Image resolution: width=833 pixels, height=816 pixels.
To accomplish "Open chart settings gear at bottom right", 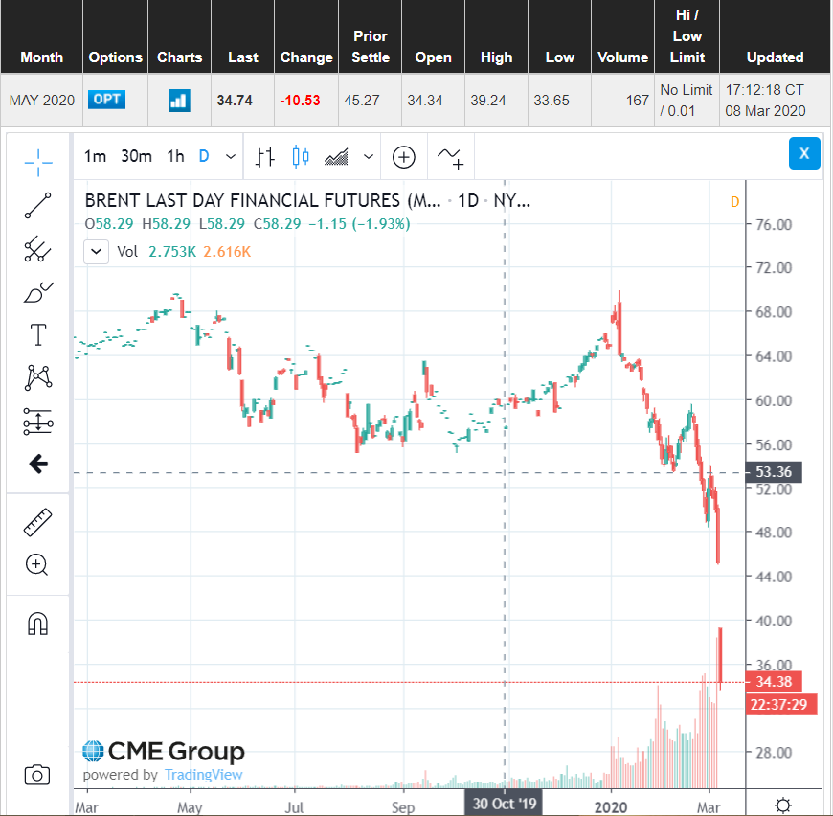I will 783,805.
